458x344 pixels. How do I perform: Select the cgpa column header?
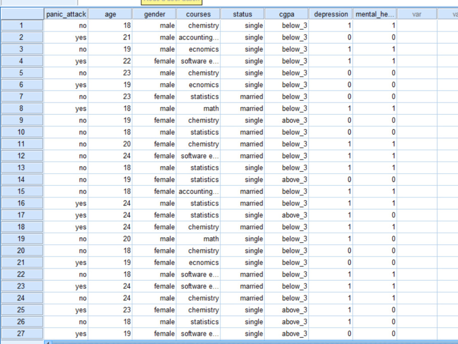point(287,14)
